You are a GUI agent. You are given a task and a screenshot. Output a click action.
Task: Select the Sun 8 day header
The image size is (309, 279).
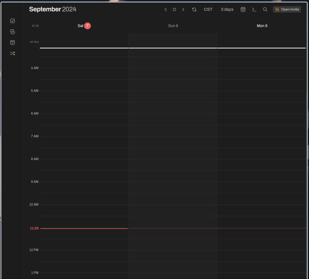(x=173, y=26)
